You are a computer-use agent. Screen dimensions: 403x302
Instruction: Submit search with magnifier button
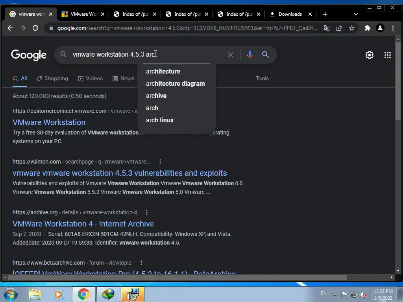(x=266, y=54)
